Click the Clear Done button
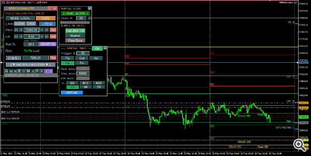Viewport: 311px width, 156px height. [x=75, y=40]
